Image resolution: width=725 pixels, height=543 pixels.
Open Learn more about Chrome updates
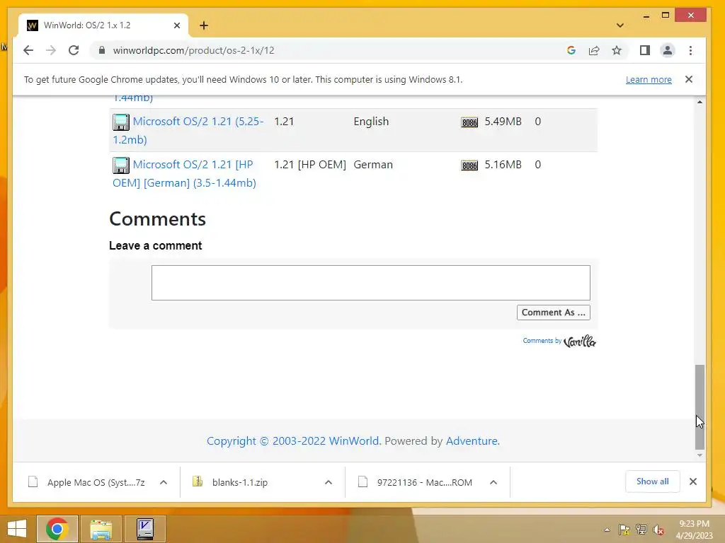pyautogui.click(x=649, y=79)
